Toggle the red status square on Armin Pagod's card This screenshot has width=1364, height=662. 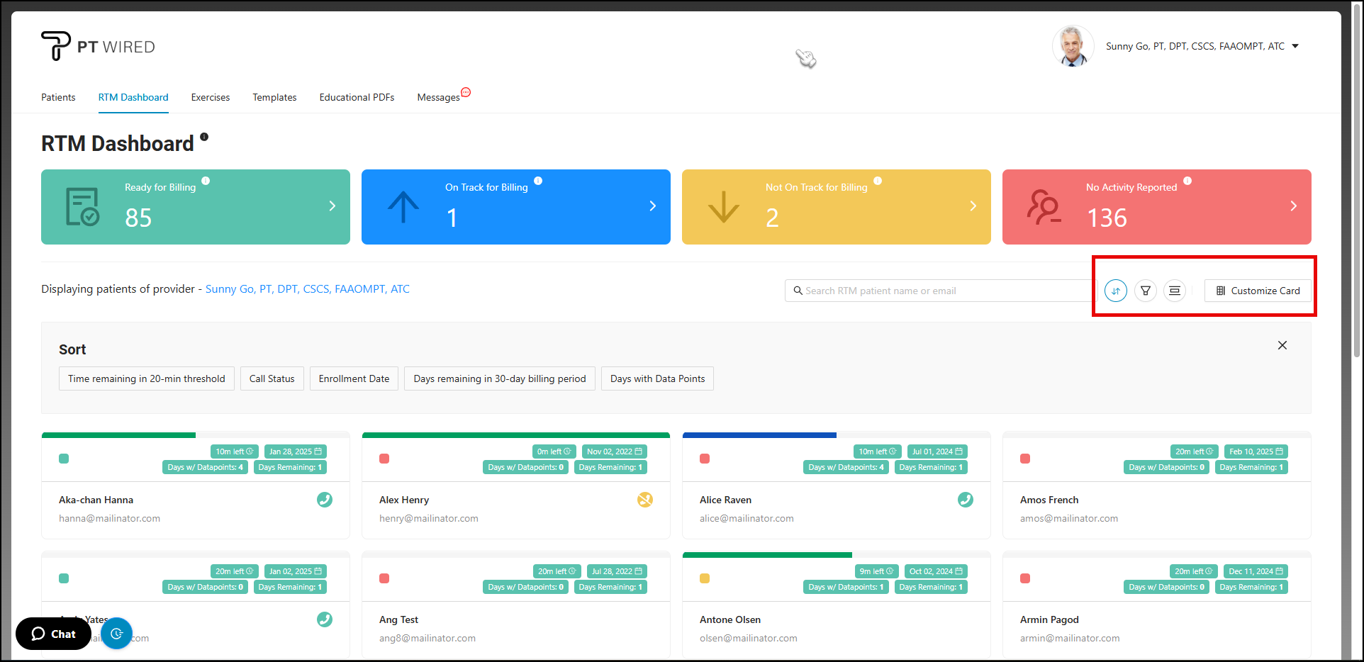click(x=1024, y=578)
